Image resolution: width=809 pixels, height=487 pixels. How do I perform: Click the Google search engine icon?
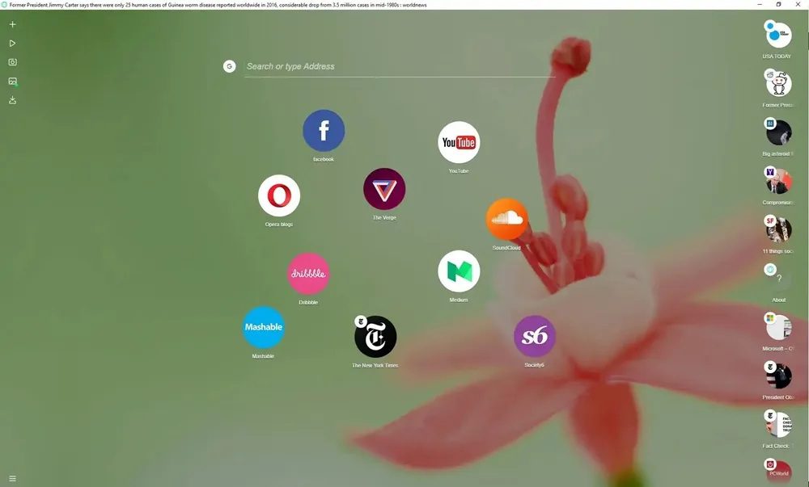tap(230, 66)
